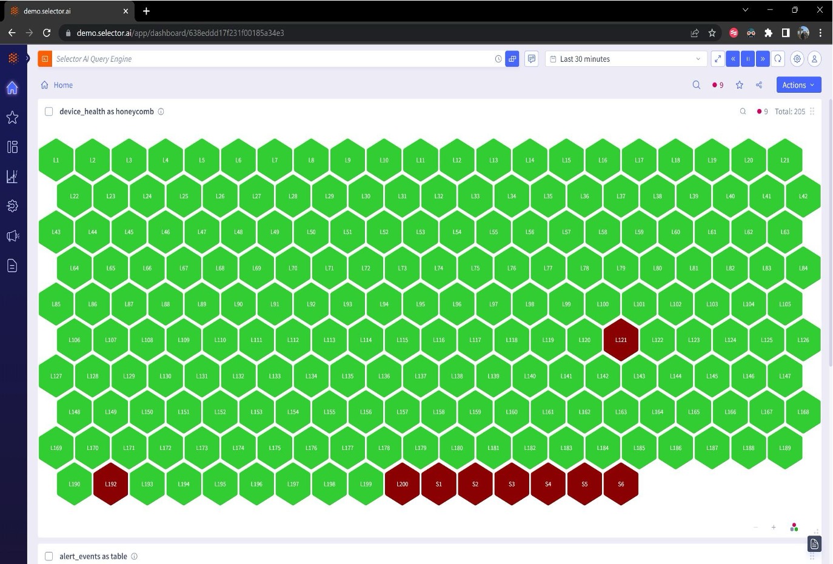Open the Home sidebar icon
This screenshot has height=564, width=833.
click(12, 88)
